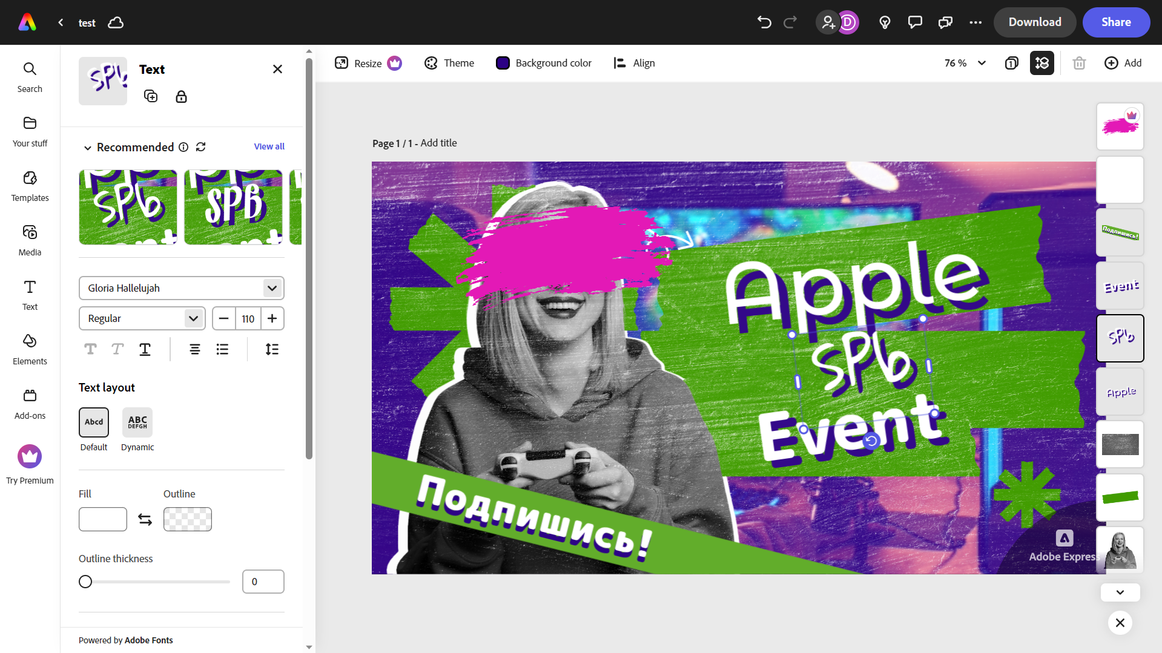Viewport: 1162px width, 653px height.
Task: Open the text alignment options
Action: click(195, 349)
